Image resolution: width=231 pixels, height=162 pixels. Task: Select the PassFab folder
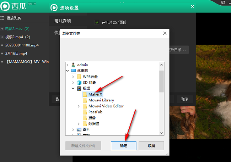pyautogui.click(x=95, y=112)
